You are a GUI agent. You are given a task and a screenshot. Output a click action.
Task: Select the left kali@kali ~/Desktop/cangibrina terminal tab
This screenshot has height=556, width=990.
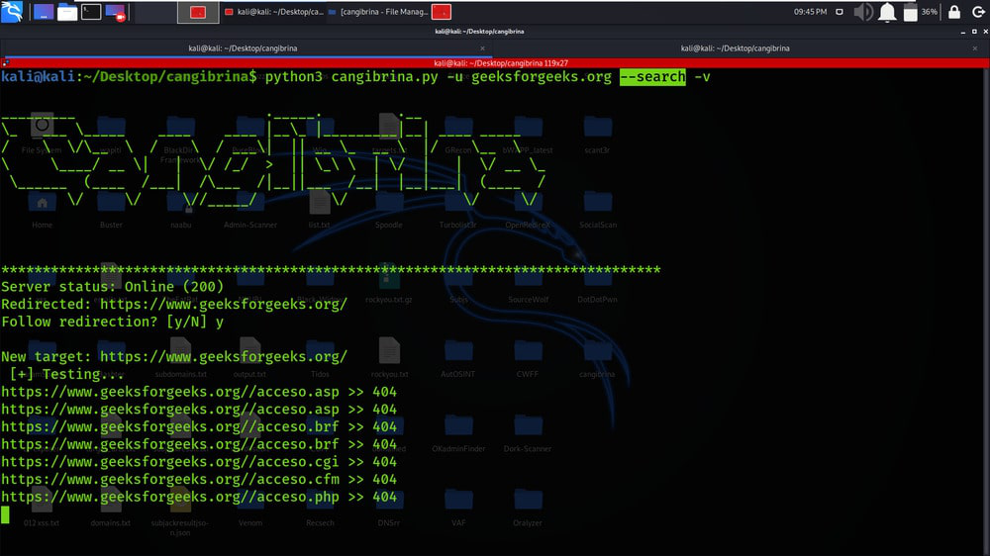click(x=243, y=47)
